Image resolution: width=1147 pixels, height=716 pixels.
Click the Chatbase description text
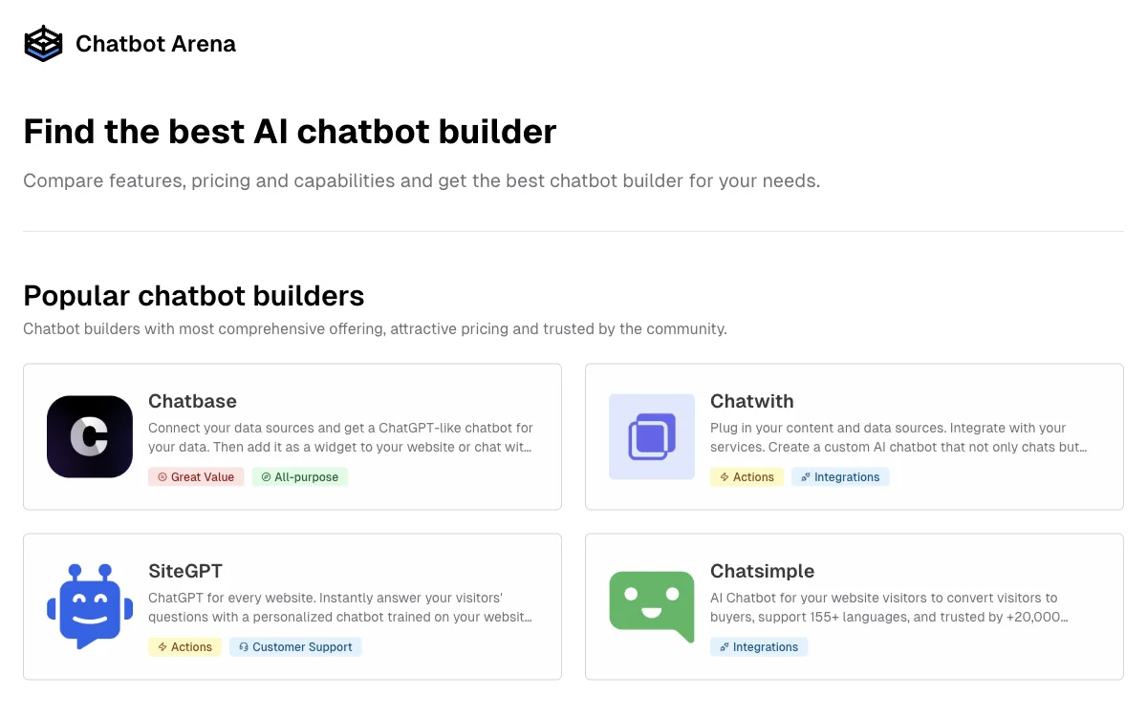[x=340, y=436]
